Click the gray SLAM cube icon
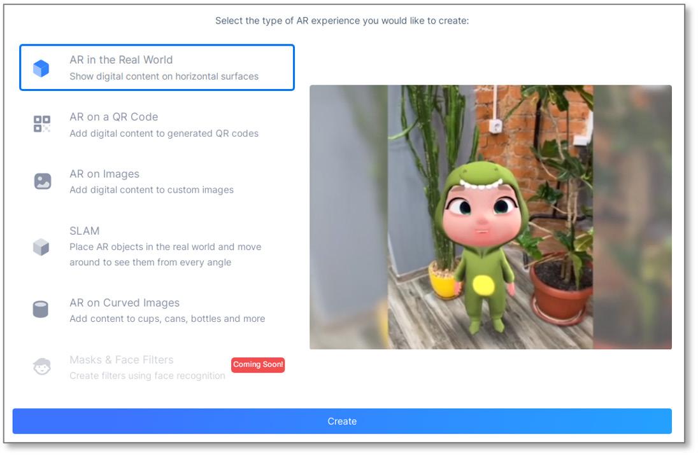698x456 pixels. (41, 247)
